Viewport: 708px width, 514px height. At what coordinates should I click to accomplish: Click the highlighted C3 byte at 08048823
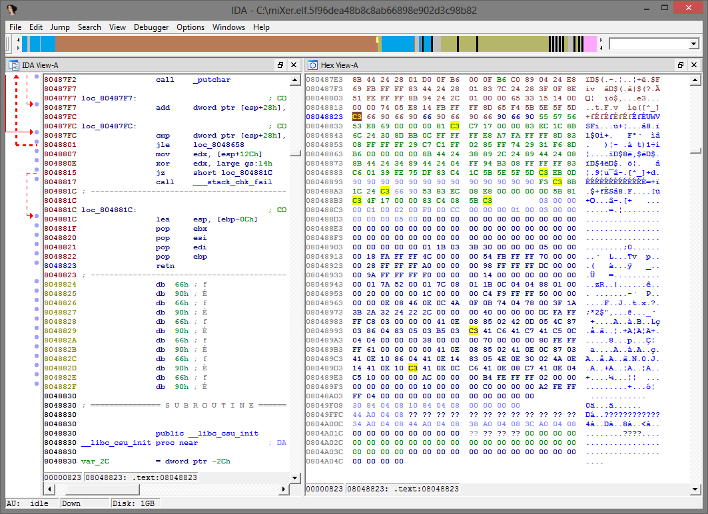click(x=357, y=117)
